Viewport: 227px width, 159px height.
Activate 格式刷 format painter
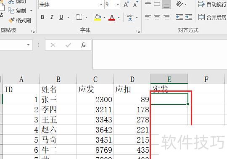[20, 20]
